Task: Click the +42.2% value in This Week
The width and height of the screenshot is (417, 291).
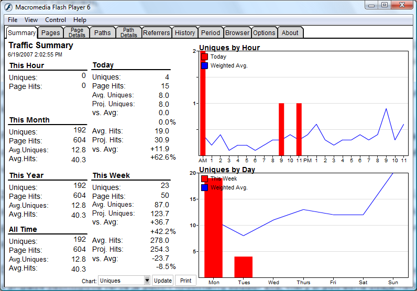Action: point(163,231)
